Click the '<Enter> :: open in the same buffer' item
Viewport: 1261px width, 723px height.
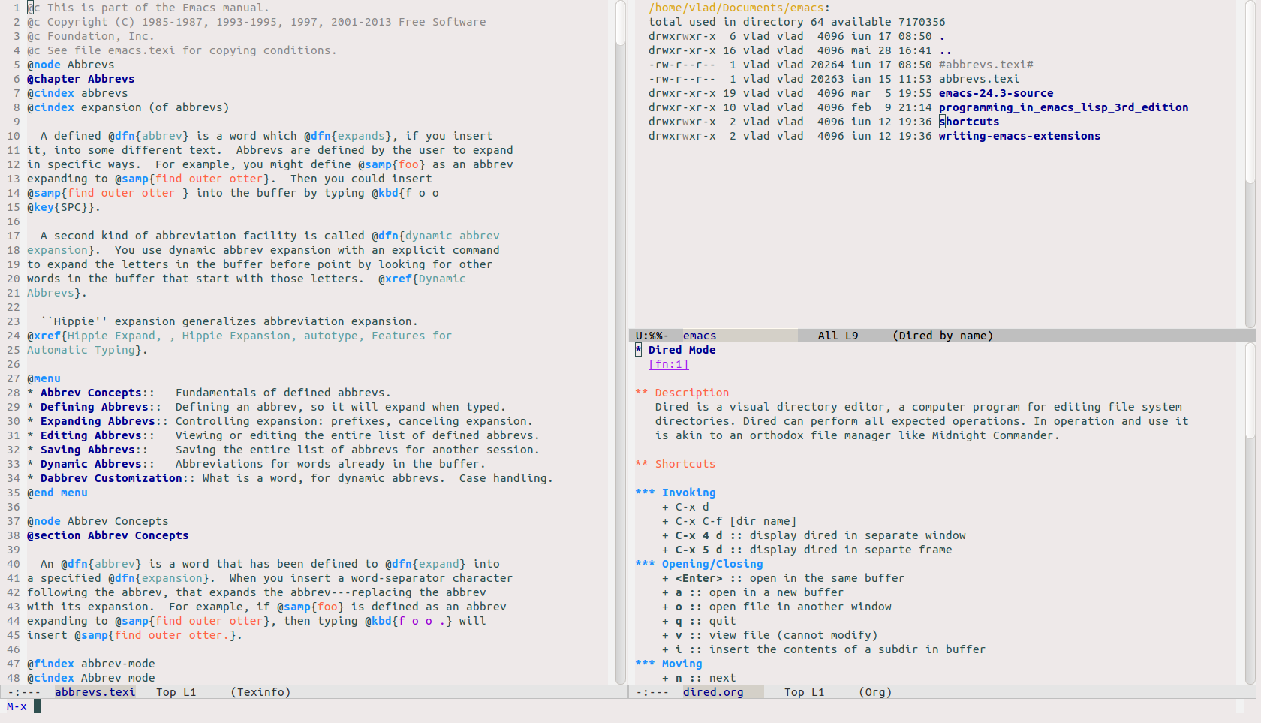point(783,578)
